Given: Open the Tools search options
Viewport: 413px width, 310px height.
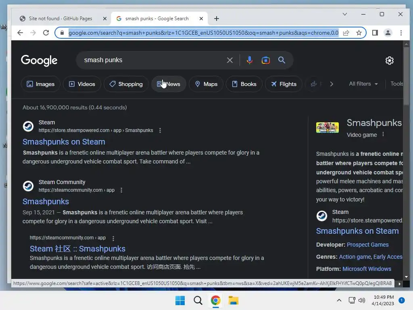Looking at the screenshot, I should click(397, 84).
